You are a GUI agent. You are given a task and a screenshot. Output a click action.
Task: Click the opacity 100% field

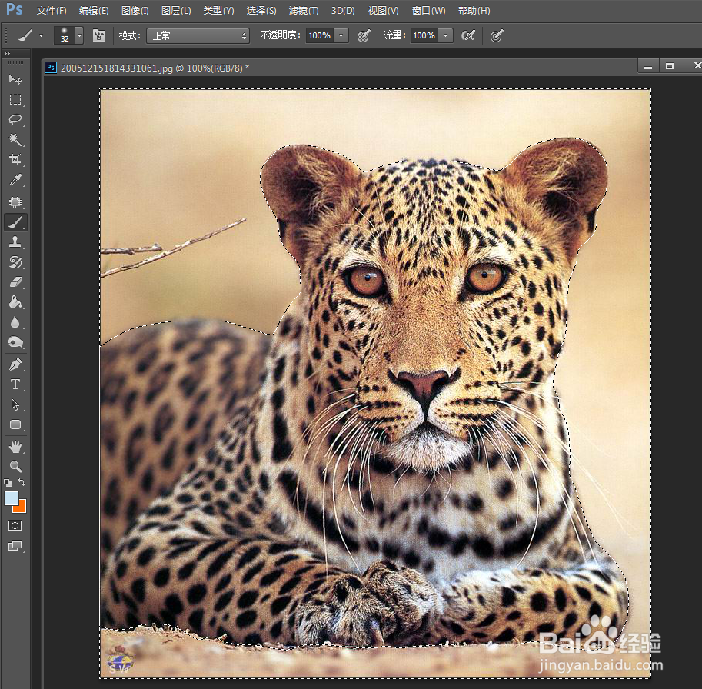(x=320, y=36)
